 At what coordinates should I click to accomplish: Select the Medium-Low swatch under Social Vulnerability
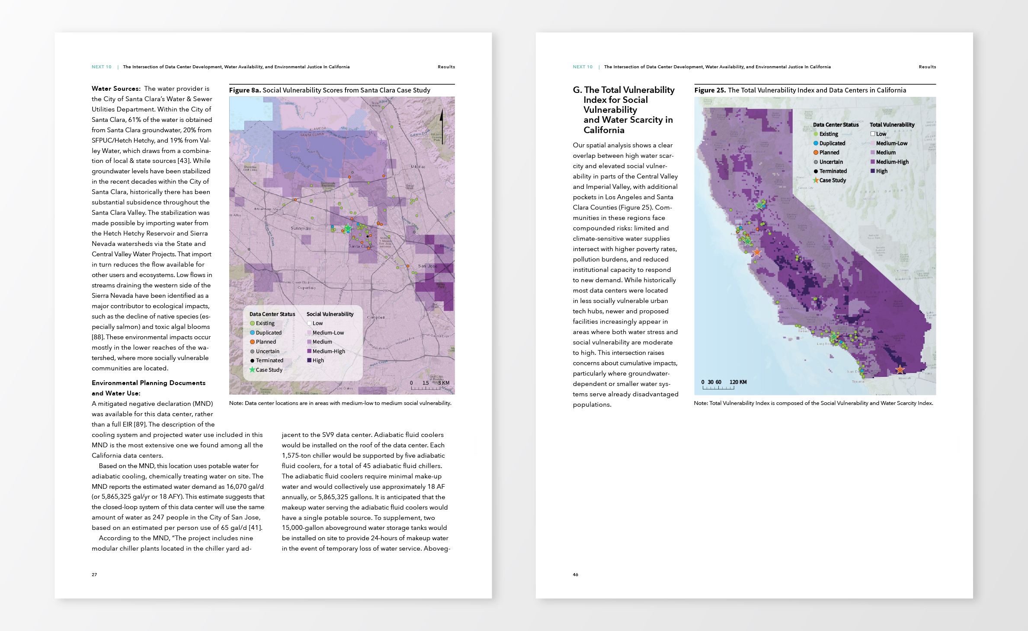(x=309, y=333)
